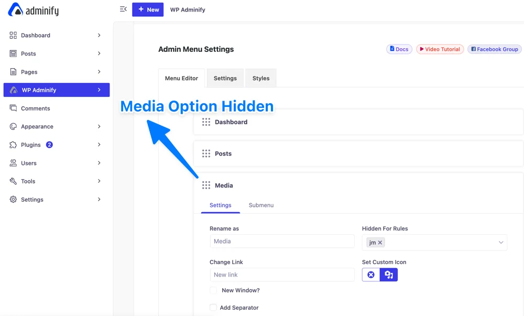Grab the Dashboard row drag handle
The height and width of the screenshot is (316, 524).
[206, 122]
